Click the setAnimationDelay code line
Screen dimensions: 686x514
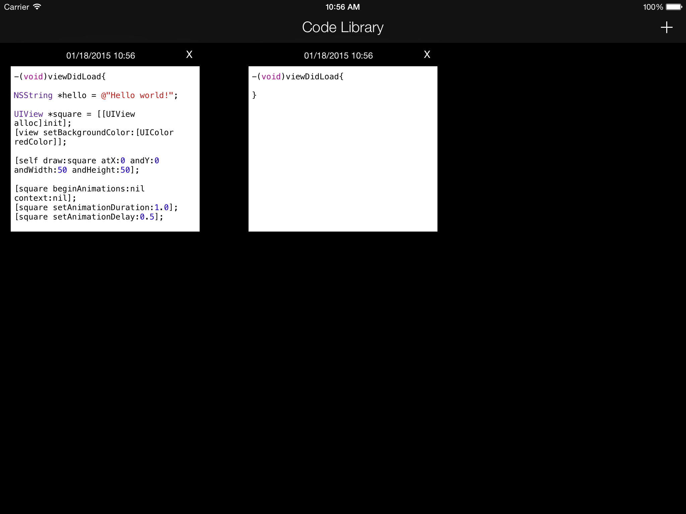click(x=89, y=217)
